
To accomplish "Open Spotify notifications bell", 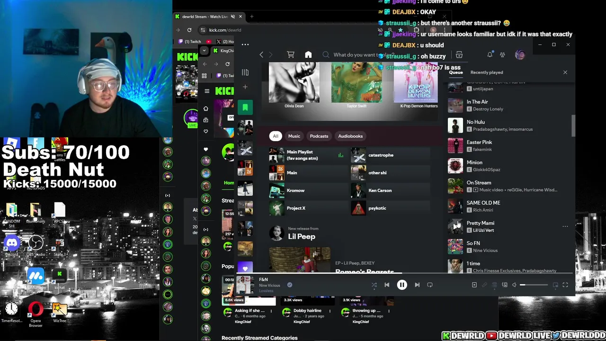I will [x=490, y=55].
